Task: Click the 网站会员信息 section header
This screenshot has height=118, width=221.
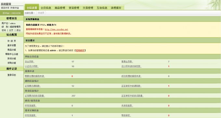Action: coord(122,57)
